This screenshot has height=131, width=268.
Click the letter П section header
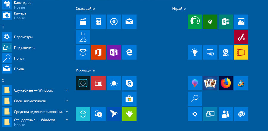tap(3, 27)
